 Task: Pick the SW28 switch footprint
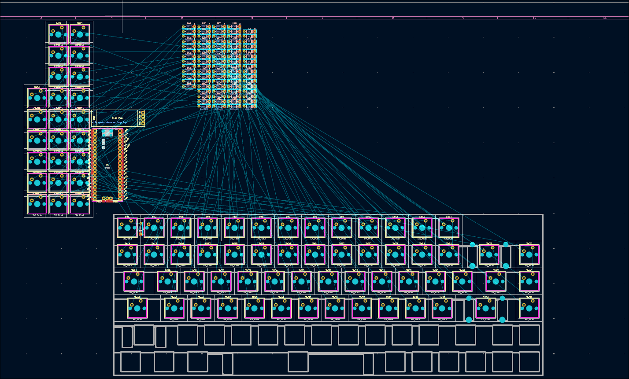coord(529,255)
